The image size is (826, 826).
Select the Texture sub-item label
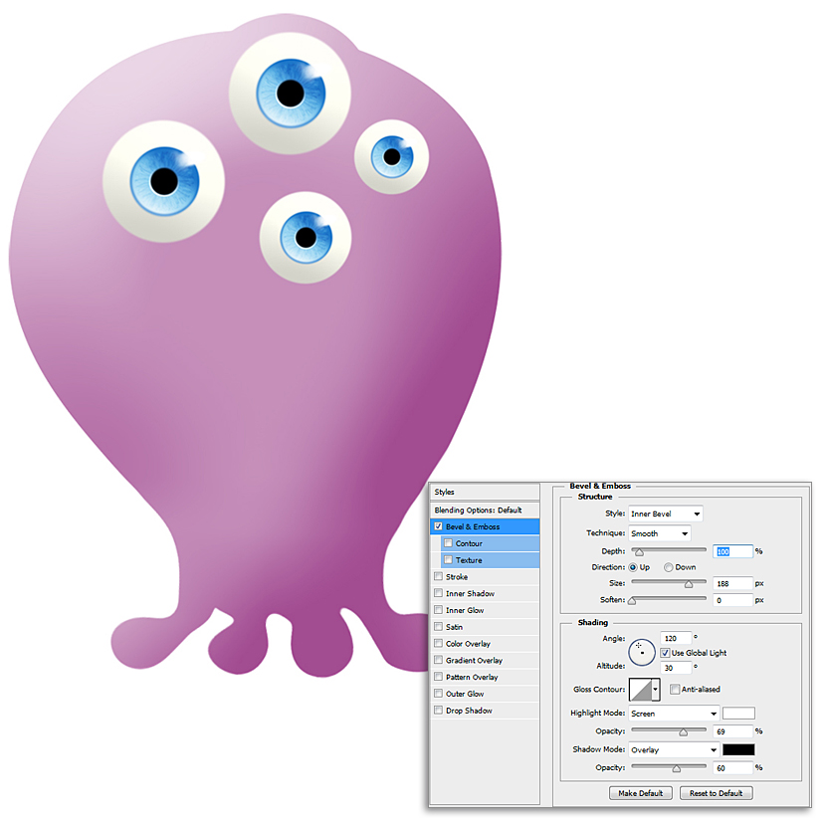[x=469, y=560]
